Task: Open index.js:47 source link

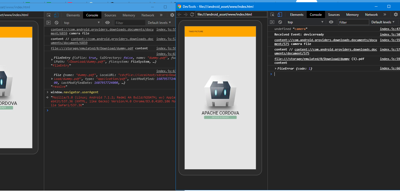Action: point(390,29)
